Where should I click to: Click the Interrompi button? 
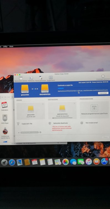pyautogui.click(x=103, y=93)
